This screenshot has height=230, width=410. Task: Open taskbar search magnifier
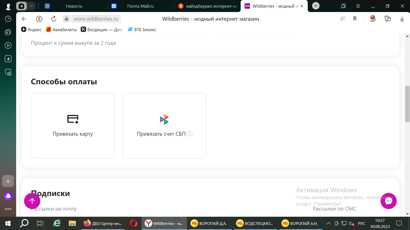coord(24,223)
